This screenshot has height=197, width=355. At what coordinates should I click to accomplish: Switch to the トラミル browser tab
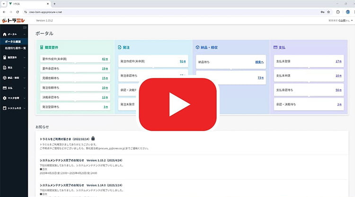(x=29, y=4)
